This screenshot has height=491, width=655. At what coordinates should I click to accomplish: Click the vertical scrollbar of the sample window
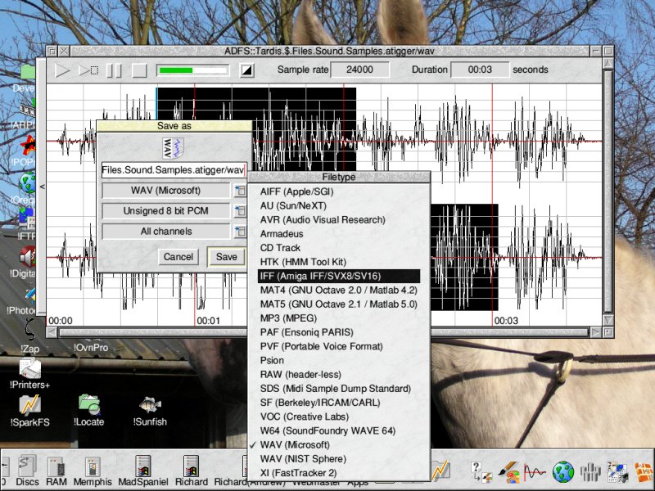point(608,190)
